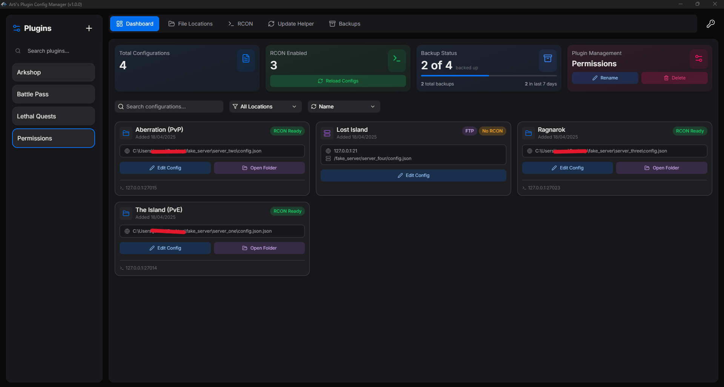Expand the All Locations filter dropdown
This screenshot has height=387, width=724.
[x=266, y=107]
